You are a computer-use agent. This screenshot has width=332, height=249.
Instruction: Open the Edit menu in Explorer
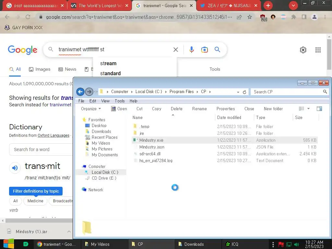coord(92,101)
